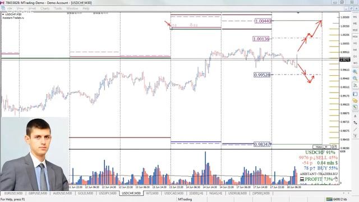Open the Help menu
Screen dimensions: 359x202
[x=86, y=8]
